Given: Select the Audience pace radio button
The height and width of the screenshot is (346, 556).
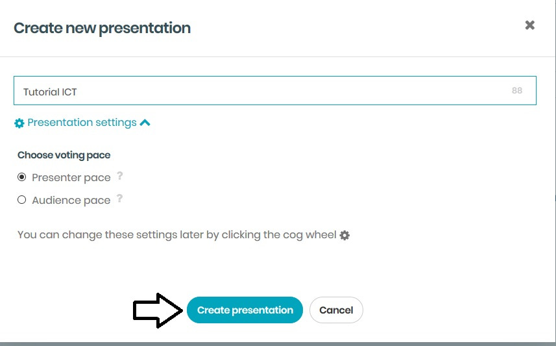Looking at the screenshot, I should (x=22, y=200).
